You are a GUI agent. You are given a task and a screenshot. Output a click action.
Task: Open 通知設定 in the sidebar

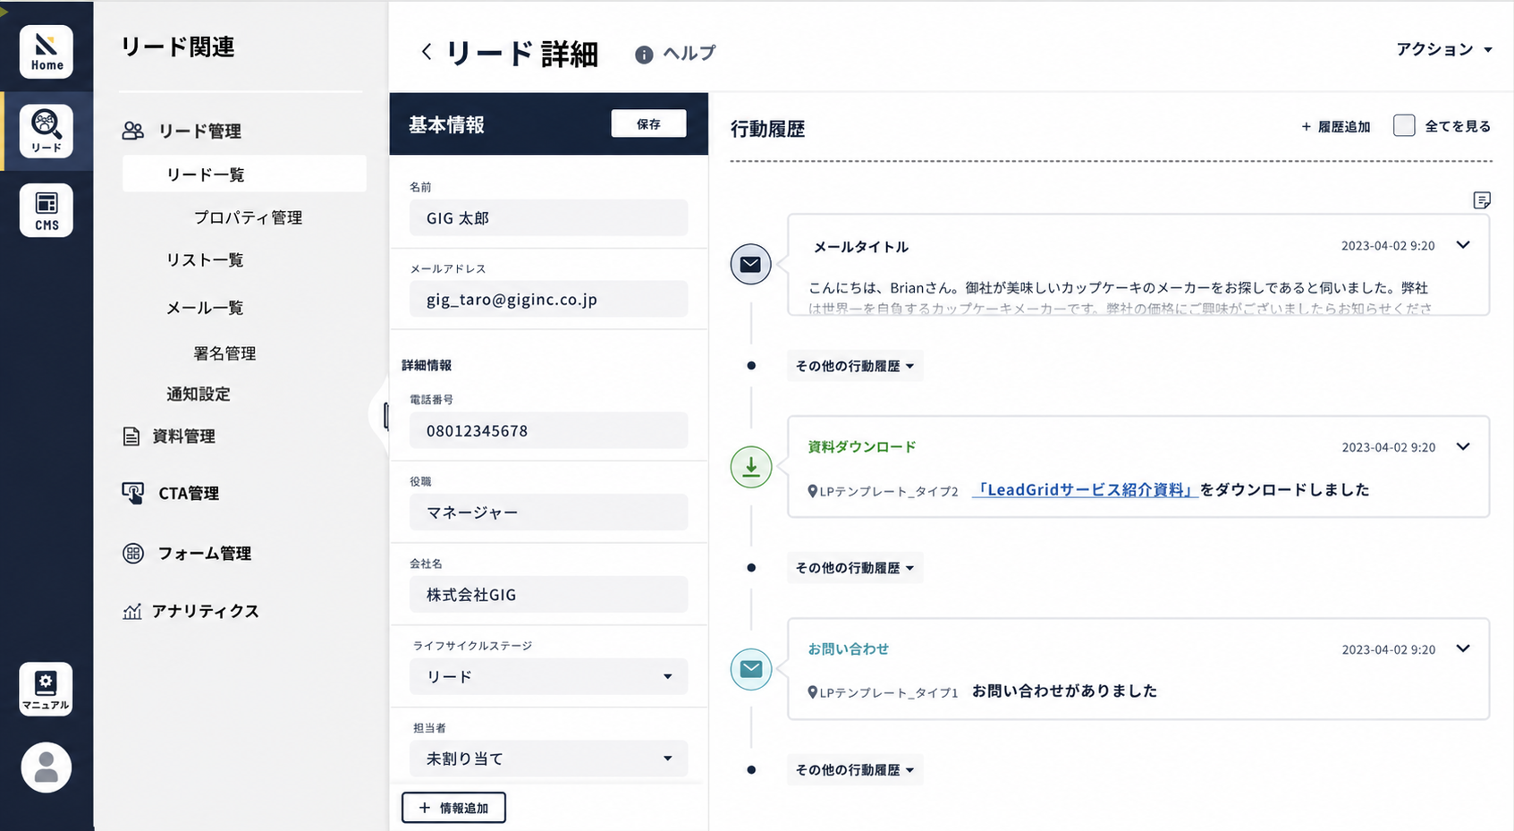click(x=199, y=394)
